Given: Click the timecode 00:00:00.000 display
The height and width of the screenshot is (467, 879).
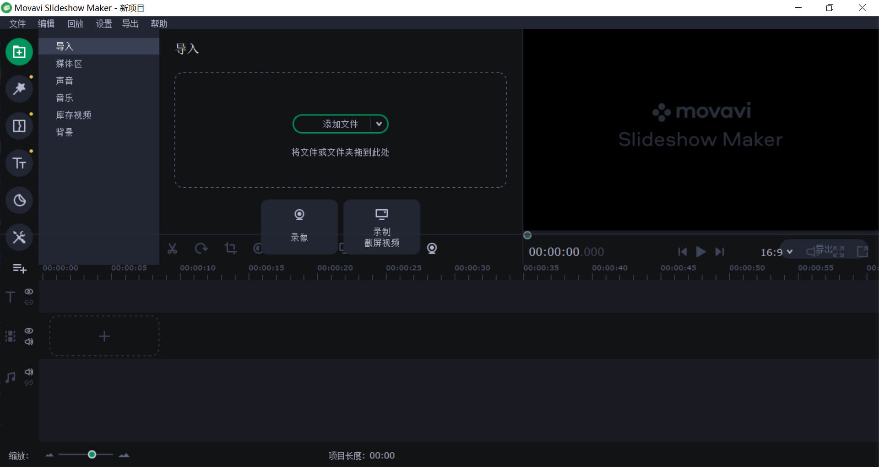Looking at the screenshot, I should pos(566,252).
